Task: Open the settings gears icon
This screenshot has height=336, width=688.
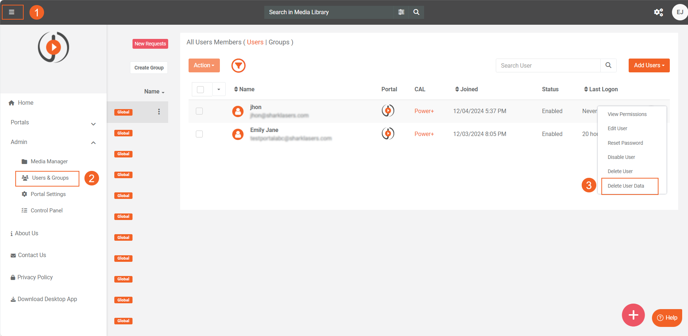Action: click(x=658, y=12)
